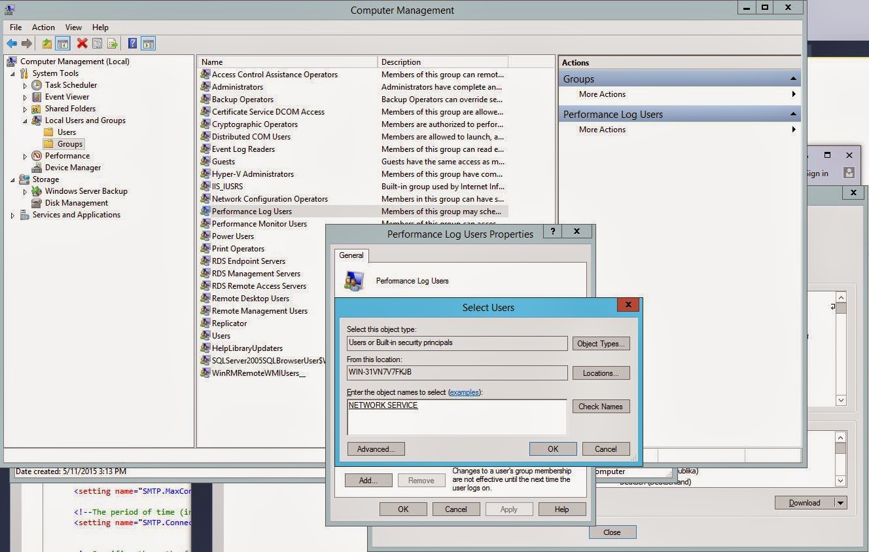Click the Download button in background window
The height and width of the screenshot is (552, 869).
tap(805, 503)
